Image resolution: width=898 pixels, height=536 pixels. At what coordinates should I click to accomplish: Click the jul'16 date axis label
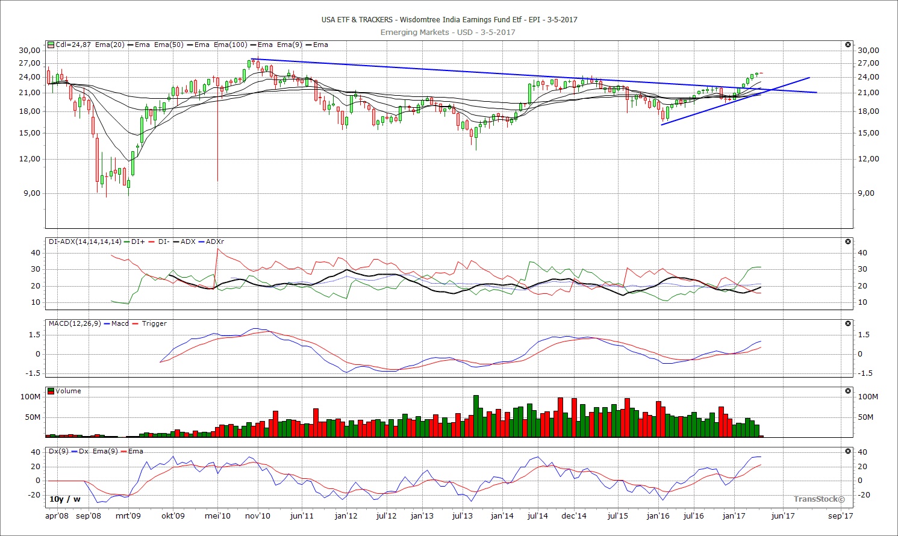694,516
